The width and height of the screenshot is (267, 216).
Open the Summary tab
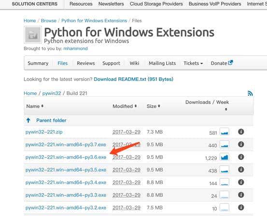[38, 63]
